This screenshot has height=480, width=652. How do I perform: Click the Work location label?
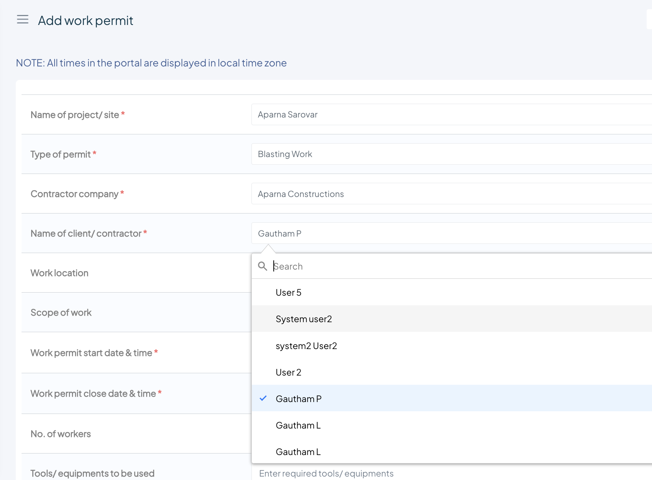(x=60, y=273)
